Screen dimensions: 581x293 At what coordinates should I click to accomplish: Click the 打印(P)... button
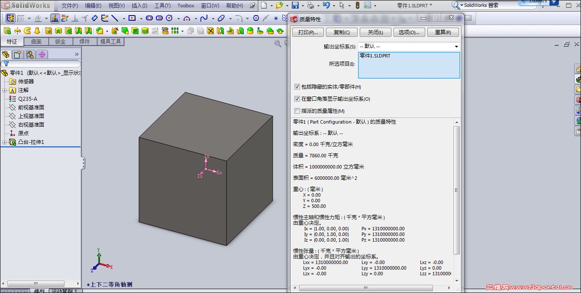(308, 32)
